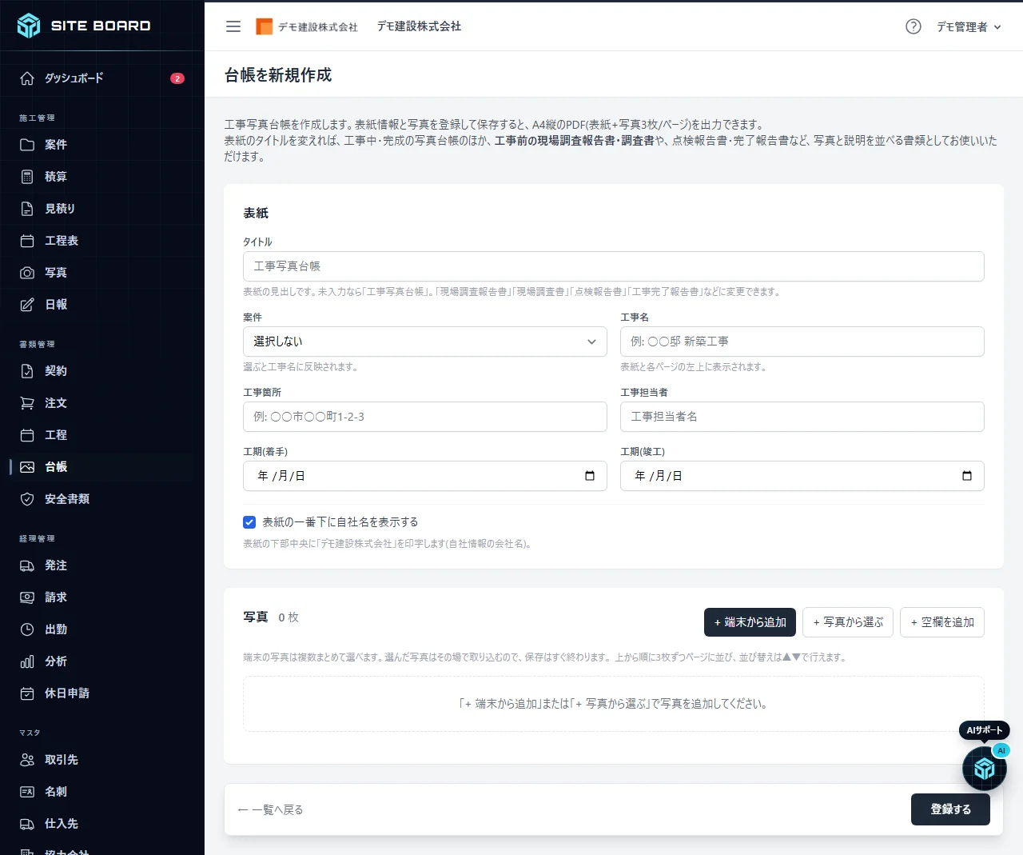Click the 取引先 people icon
Screen dimensions: 1023x855
(27, 760)
